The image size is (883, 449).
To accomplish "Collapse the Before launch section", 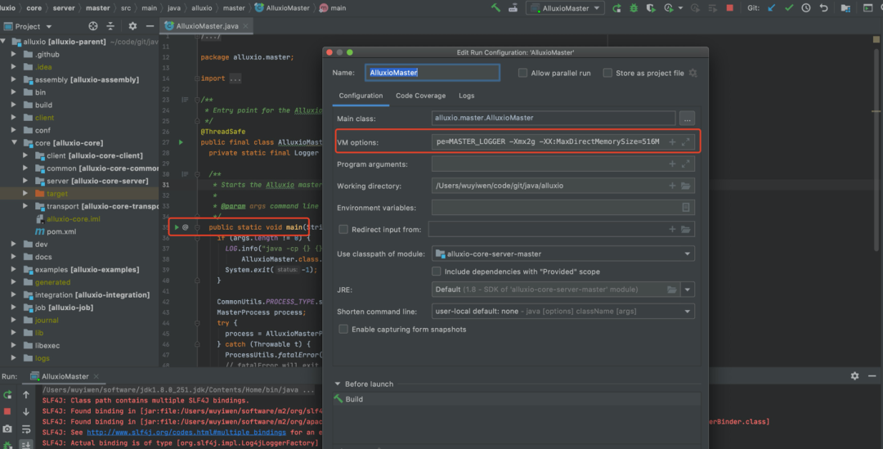I will click(338, 384).
